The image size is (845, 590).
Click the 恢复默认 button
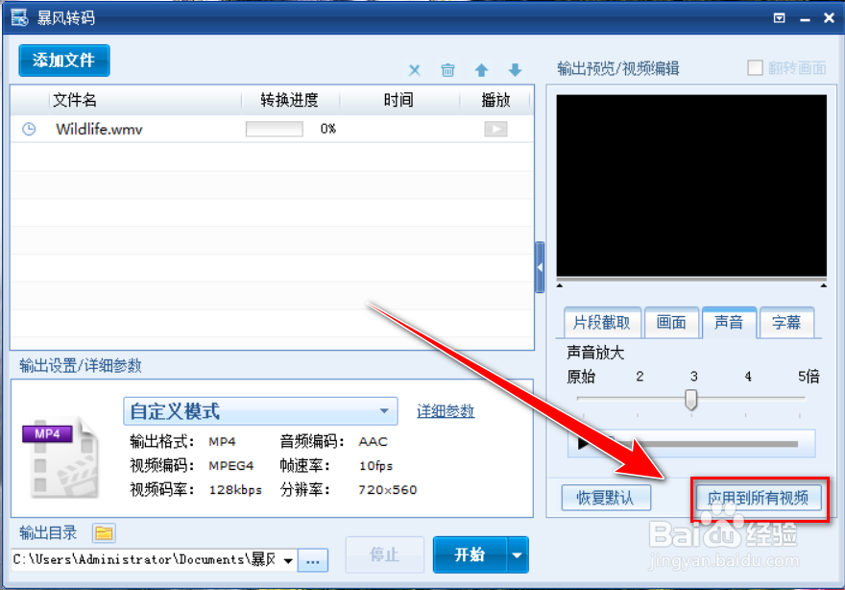[x=606, y=497]
